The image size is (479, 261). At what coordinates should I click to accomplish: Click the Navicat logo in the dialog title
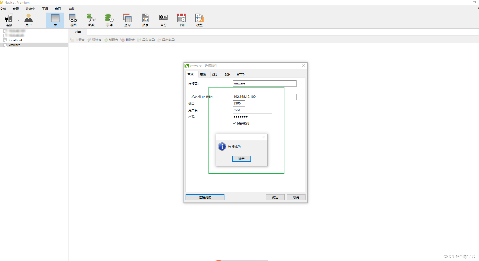[x=187, y=66]
